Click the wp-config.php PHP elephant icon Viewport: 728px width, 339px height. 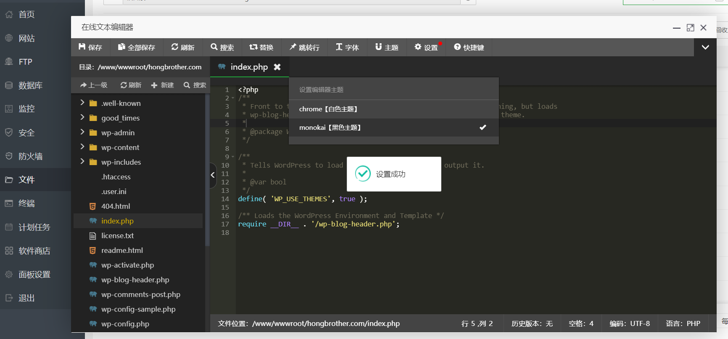pos(93,323)
